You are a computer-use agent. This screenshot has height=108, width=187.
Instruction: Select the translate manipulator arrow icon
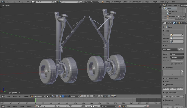[x=63, y=96]
